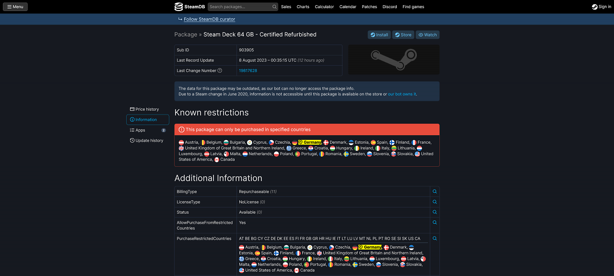Click the help icon beside Last Change Number
The width and height of the screenshot is (614, 276).
pos(220,70)
